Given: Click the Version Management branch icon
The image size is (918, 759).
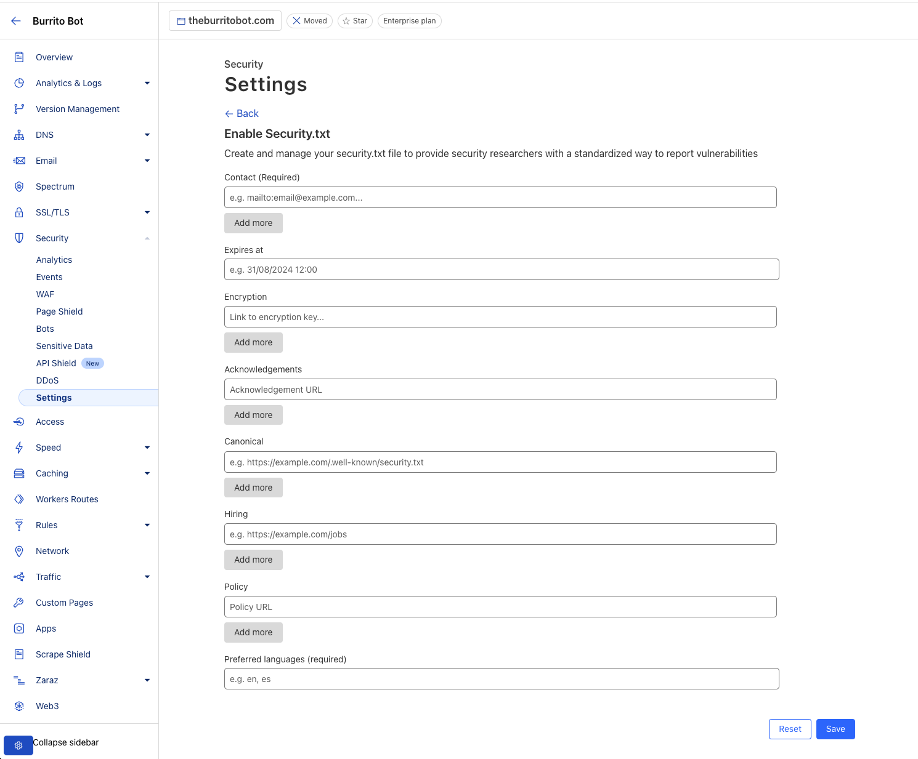Looking at the screenshot, I should pyautogui.click(x=19, y=109).
